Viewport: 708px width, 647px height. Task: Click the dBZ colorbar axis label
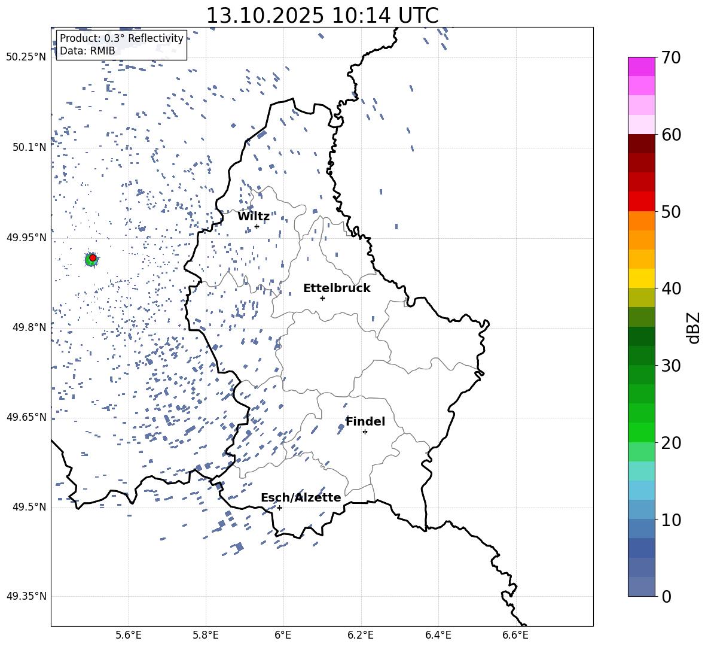tap(694, 327)
